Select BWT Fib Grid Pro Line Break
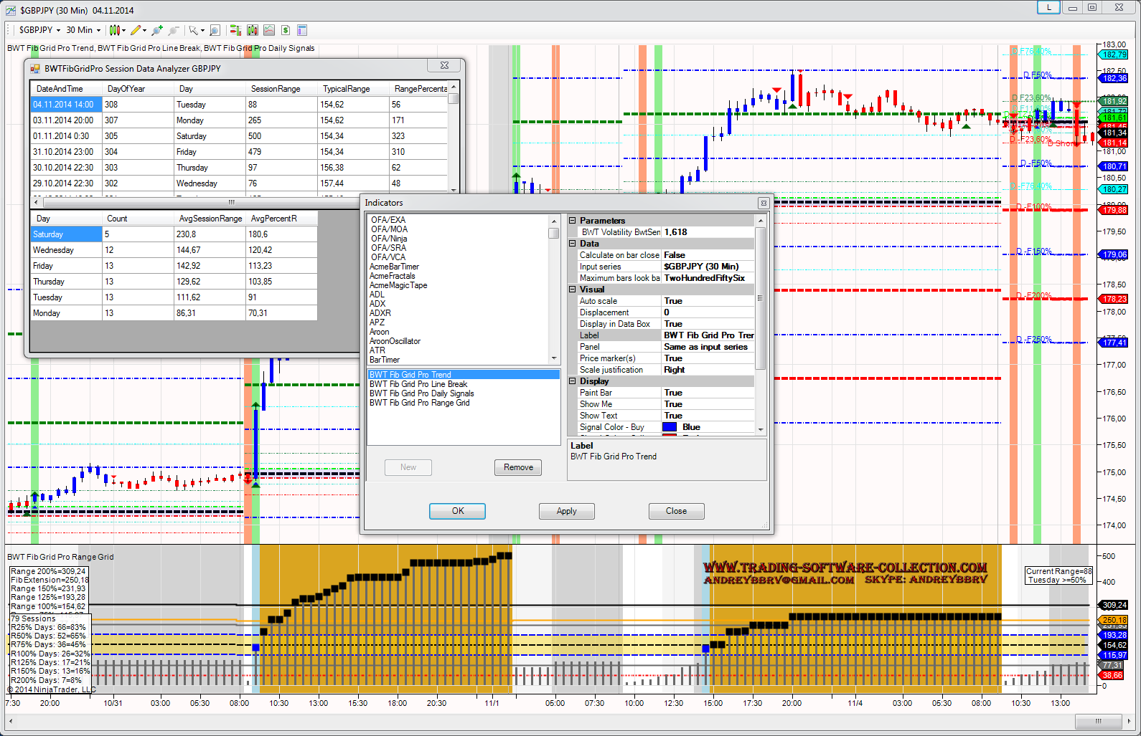1141x736 pixels. (x=418, y=384)
